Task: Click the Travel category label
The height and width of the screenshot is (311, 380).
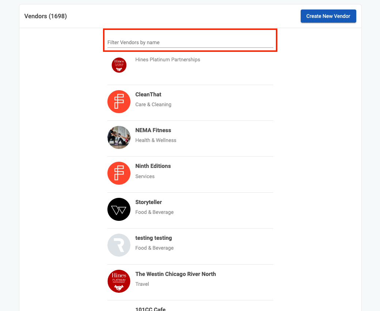Action: point(142,284)
